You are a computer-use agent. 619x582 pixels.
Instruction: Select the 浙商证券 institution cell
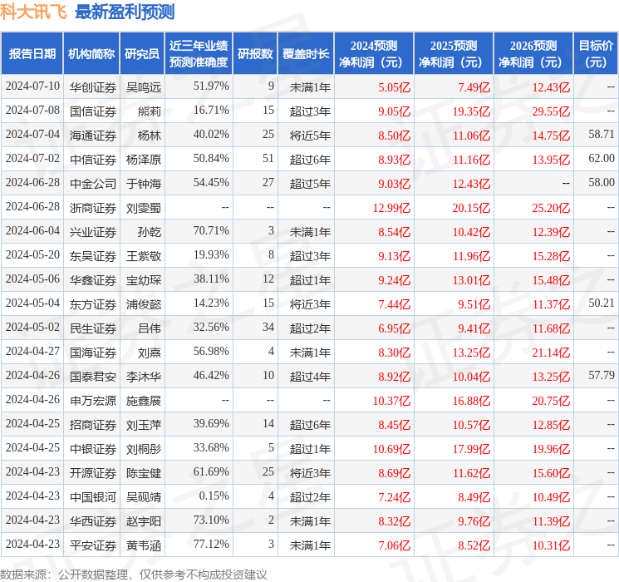pyautogui.click(x=93, y=208)
